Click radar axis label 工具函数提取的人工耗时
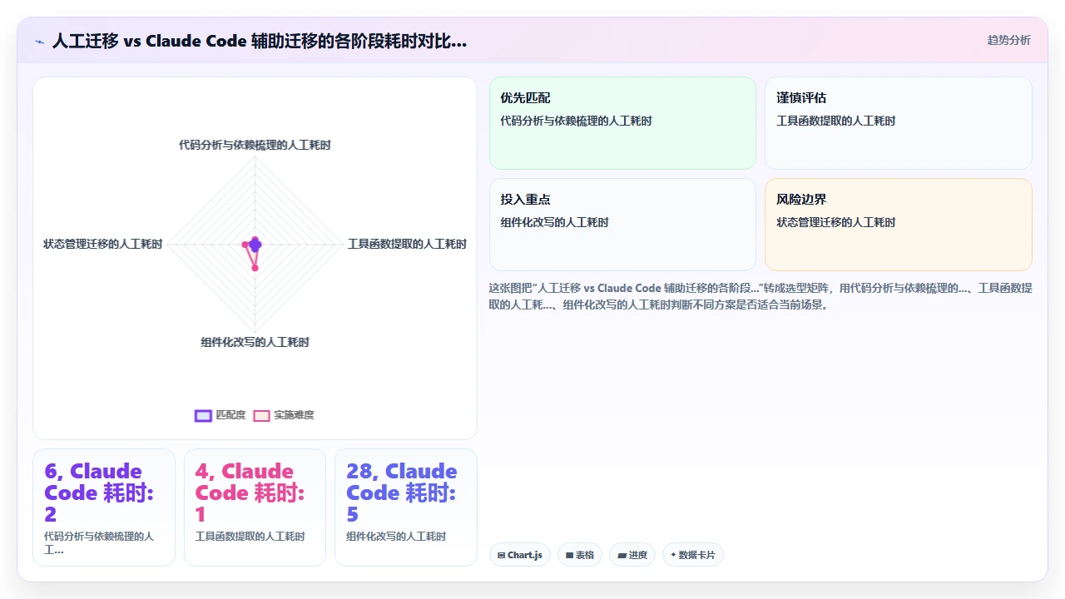This screenshot has height=599, width=1065. pyautogui.click(x=407, y=244)
